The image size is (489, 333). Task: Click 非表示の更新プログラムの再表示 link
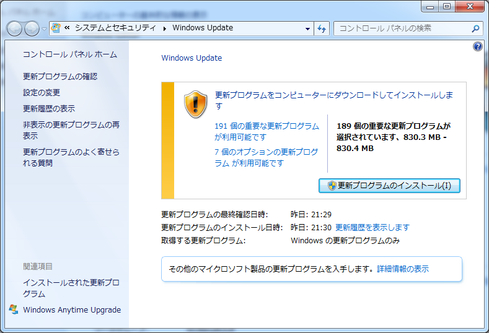[71, 130]
